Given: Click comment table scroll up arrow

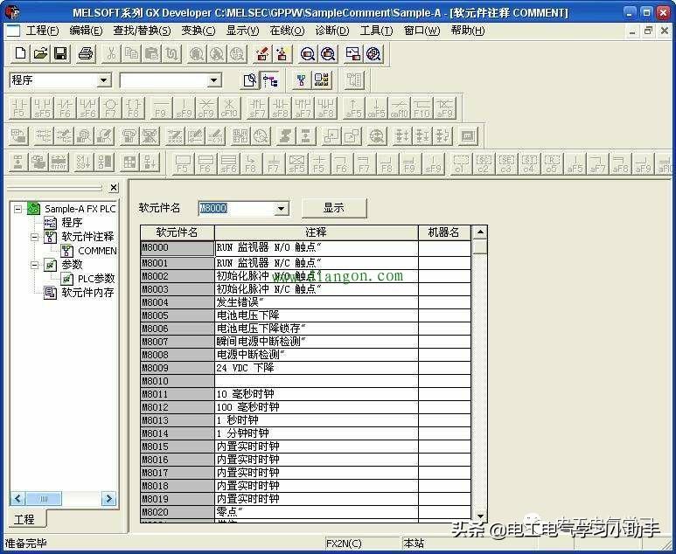Looking at the screenshot, I should point(480,232).
